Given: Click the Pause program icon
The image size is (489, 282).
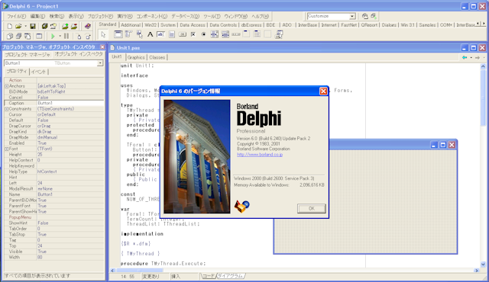Looking at the screenshot, I should point(66,36).
